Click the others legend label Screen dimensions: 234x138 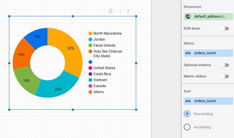click(99, 92)
